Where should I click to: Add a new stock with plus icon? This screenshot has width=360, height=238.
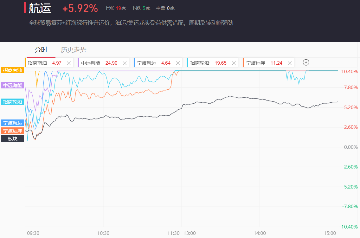coord(306,62)
